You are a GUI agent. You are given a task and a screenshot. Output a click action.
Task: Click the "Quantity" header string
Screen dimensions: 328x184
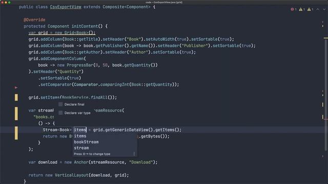click(69, 72)
